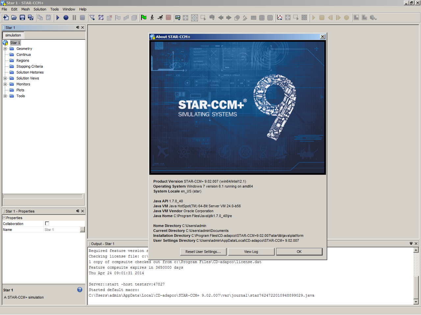Click the pin icon of Star 1 panel
Screen dimensions: 421x315
click(78, 27)
